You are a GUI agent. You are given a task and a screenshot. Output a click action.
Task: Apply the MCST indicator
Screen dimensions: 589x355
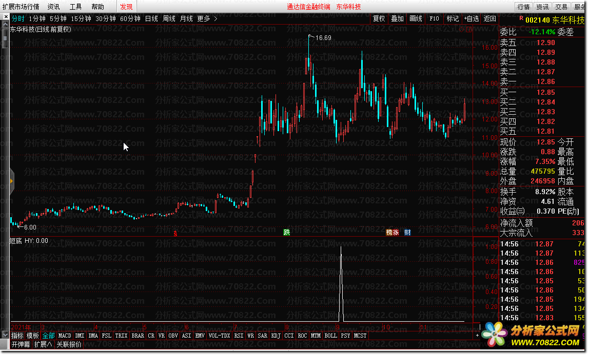[x=360, y=336]
